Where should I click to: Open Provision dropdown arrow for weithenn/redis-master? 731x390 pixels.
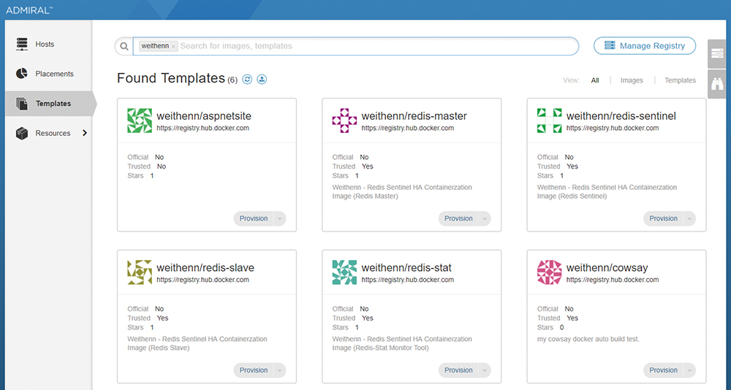(x=485, y=218)
